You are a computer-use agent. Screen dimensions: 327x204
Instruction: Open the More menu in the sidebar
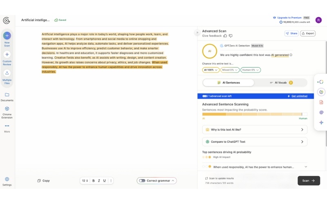pyautogui.click(x=7, y=128)
